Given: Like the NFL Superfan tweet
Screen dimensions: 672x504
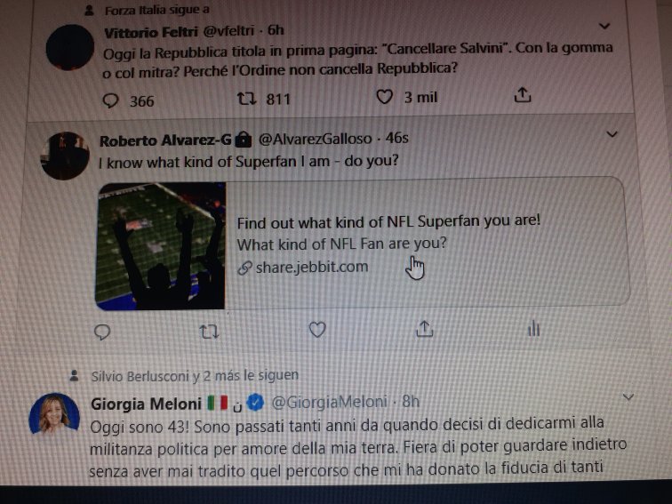Looking at the screenshot, I should click(x=317, y=331).
